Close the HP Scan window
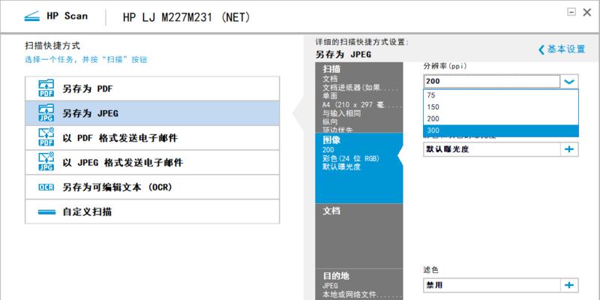 click(x=586, y=12)
